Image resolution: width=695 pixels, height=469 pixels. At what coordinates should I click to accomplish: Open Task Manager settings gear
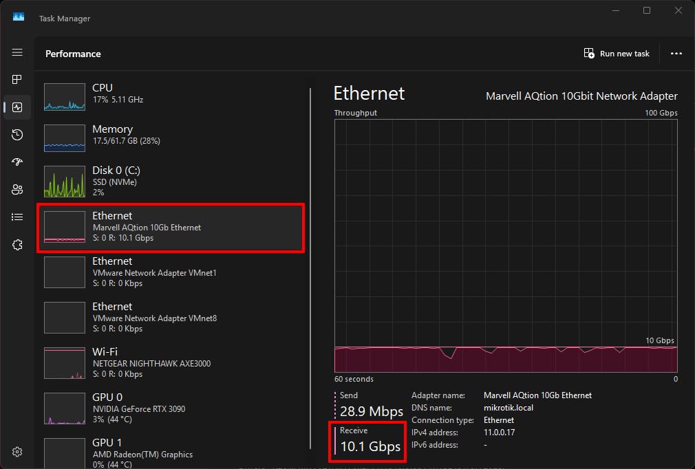17,452
